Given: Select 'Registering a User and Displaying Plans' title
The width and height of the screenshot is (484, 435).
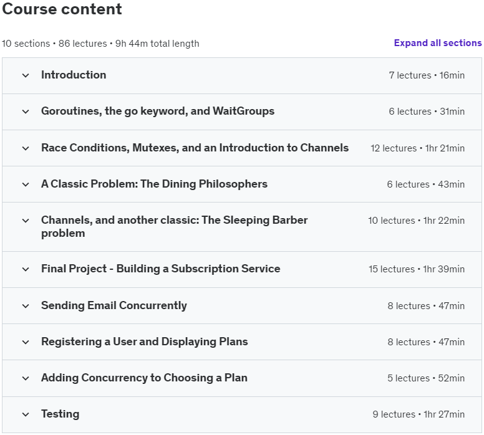Looking at the screenshot, I should tap(145, 342).
